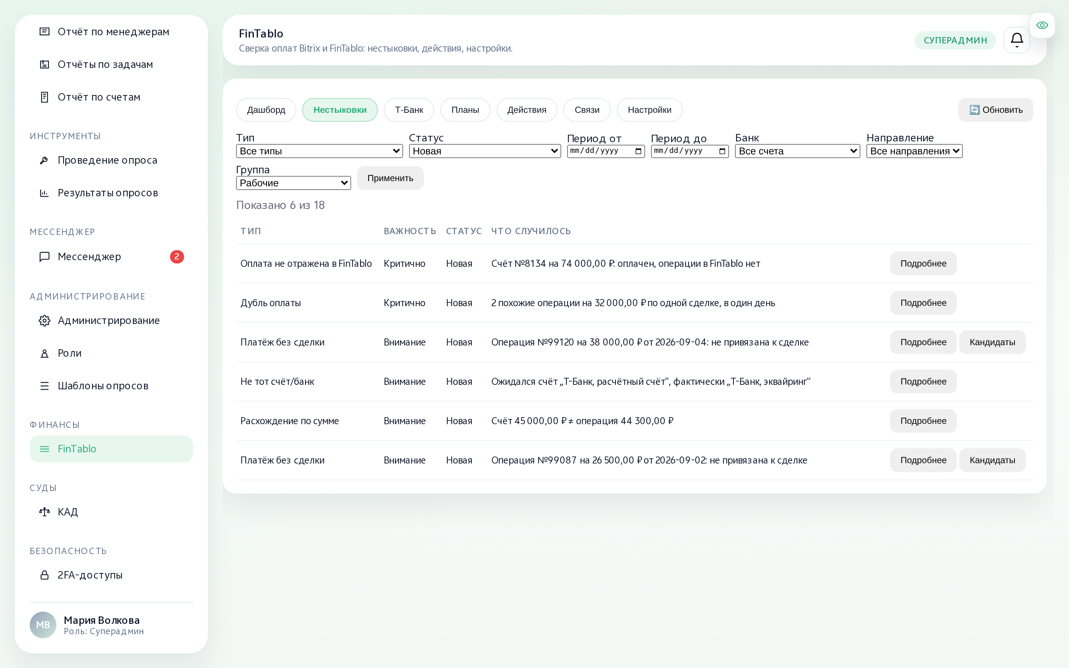The image size is (1069, 668).
Task: Open the Период от calendar picker icon
Action: pyautogui.click(x=638, y=151)
